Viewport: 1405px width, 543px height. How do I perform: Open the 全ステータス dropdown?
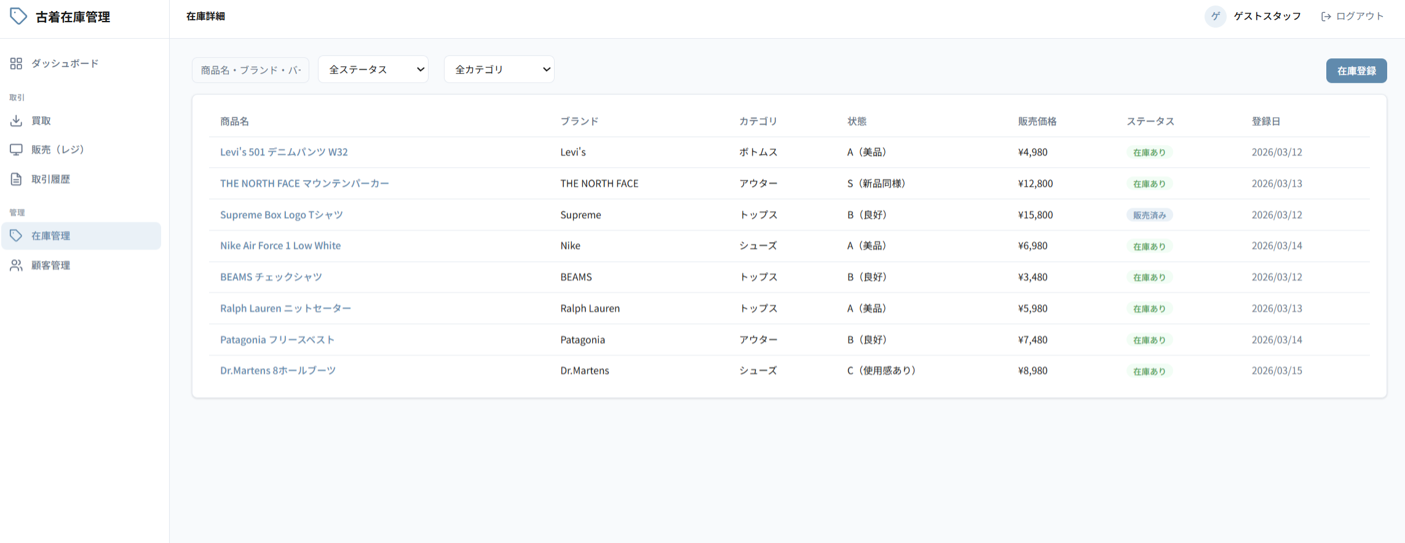373,69
